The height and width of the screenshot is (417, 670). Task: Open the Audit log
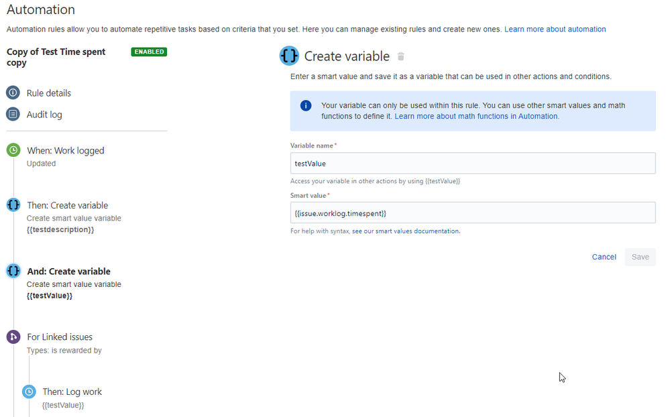pyautogui.click(x=44, y=115)
